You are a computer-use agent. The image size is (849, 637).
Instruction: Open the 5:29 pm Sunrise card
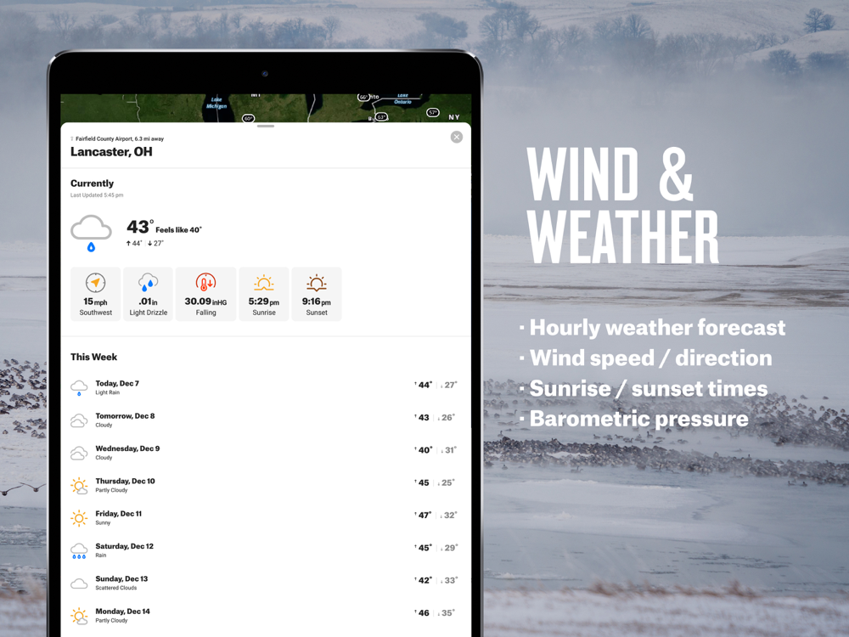coord(264,294)
